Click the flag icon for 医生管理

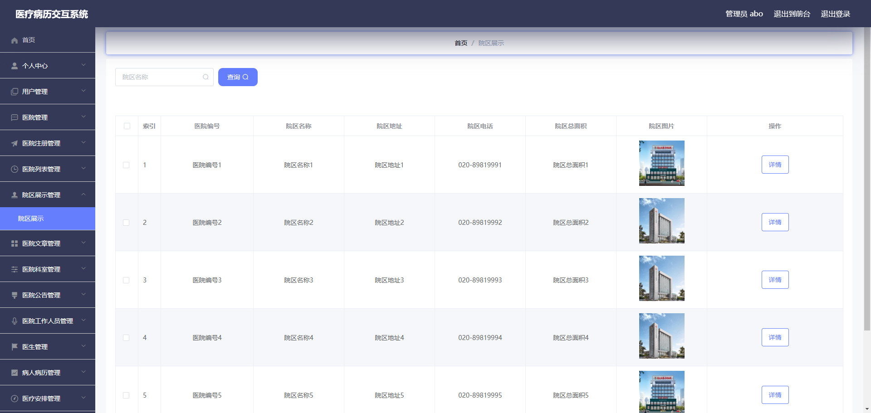(15, 347)
